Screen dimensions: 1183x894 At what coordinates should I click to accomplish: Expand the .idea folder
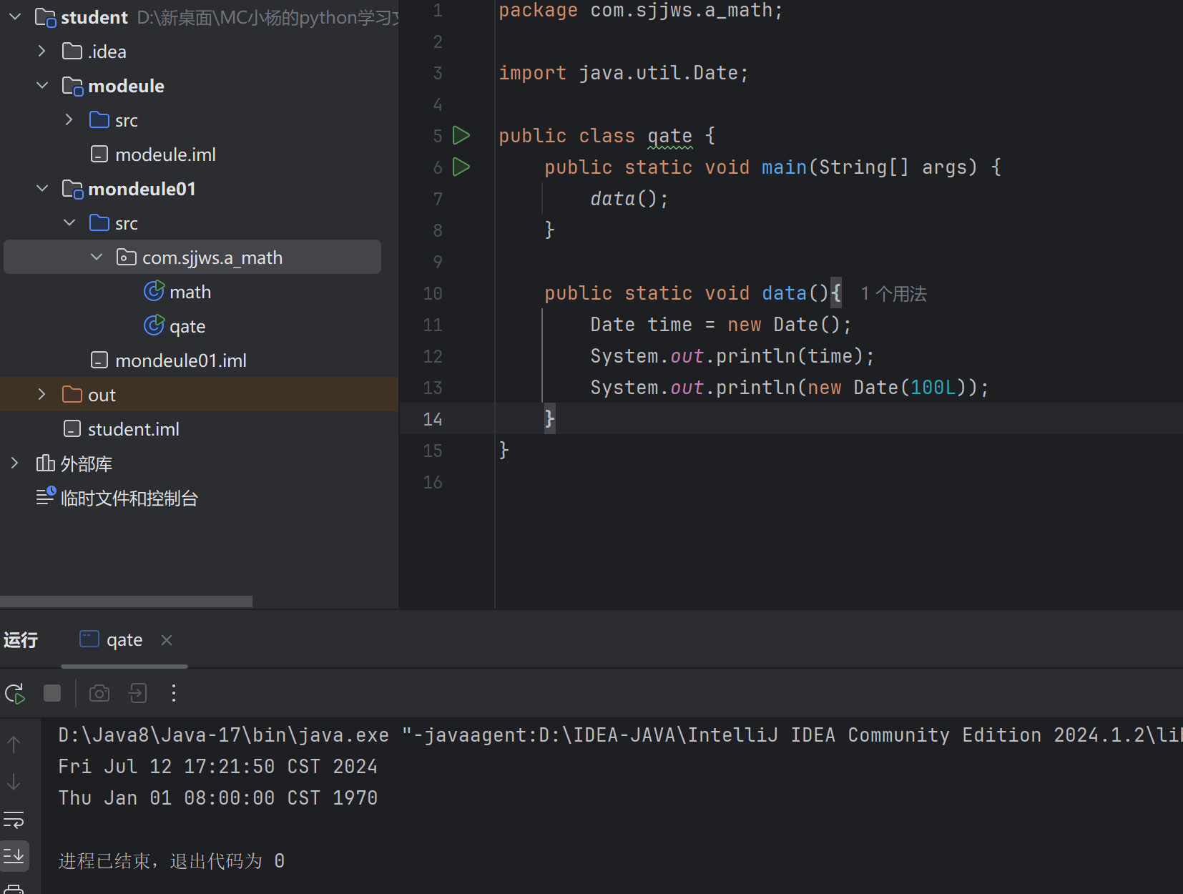[x=41, y=51]
